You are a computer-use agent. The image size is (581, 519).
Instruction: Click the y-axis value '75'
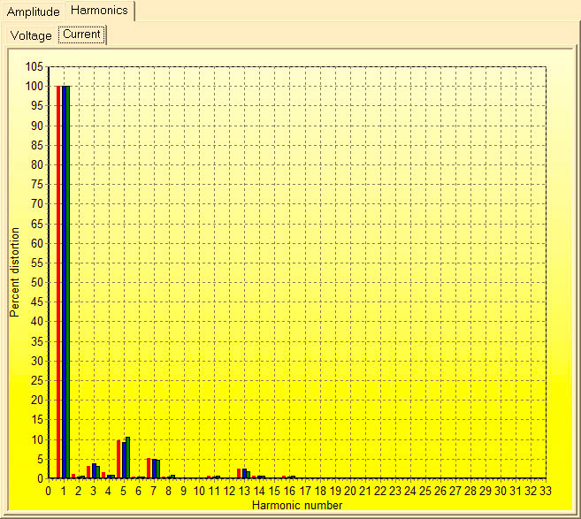pyautogui.click(x=37, y=185)
